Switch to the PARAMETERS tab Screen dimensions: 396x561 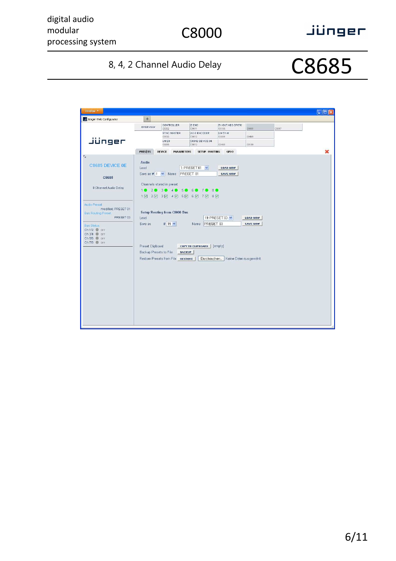click(x=182, y=152)
